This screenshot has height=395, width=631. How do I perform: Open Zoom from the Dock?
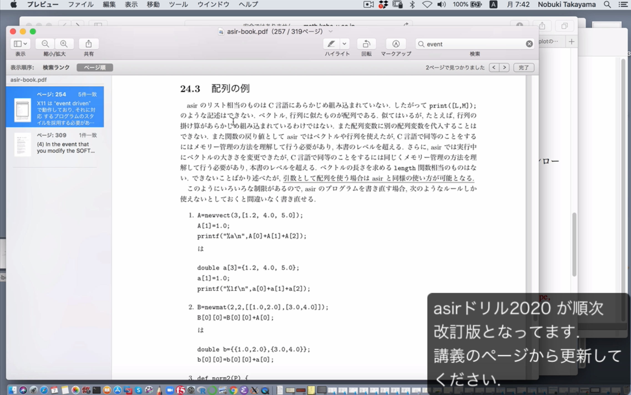pos(170,390)
